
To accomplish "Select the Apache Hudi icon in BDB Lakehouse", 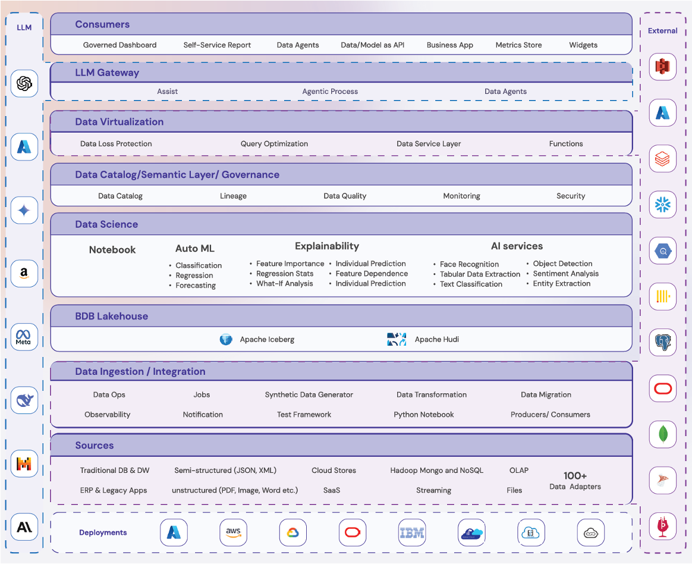I will 396,339.
